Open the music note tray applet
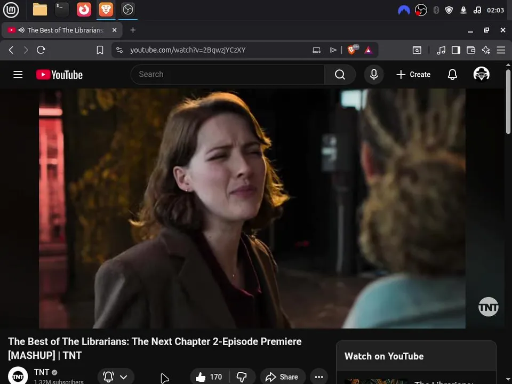 point(477,10)
